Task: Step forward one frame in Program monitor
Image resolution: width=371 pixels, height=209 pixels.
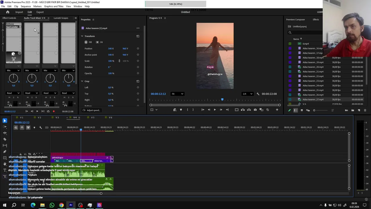Action: pos(221,110)
